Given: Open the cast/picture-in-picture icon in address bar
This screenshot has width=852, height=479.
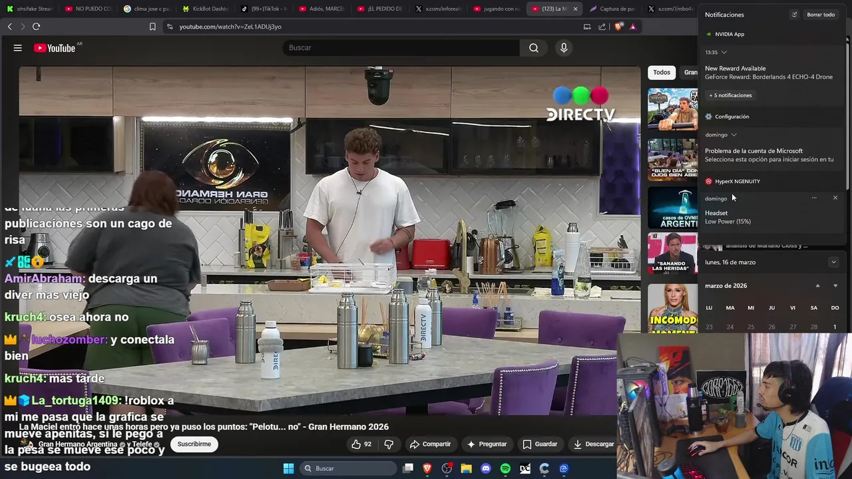Looking at the screenshot, I should pos(587,27).
